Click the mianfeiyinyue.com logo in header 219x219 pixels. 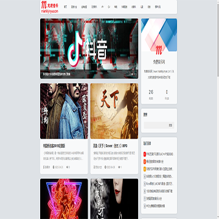(50, 7)
